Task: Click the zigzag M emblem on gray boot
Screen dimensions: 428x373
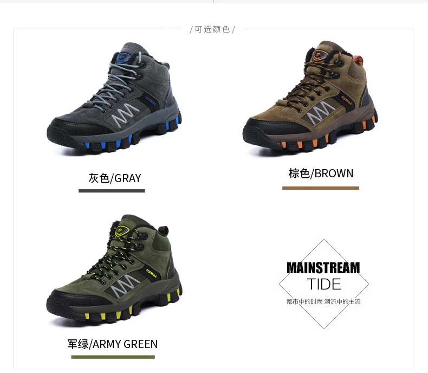Action: click(125, 114)
